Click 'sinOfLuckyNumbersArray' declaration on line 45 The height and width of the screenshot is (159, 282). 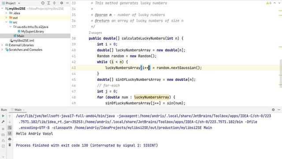(138, 79)
